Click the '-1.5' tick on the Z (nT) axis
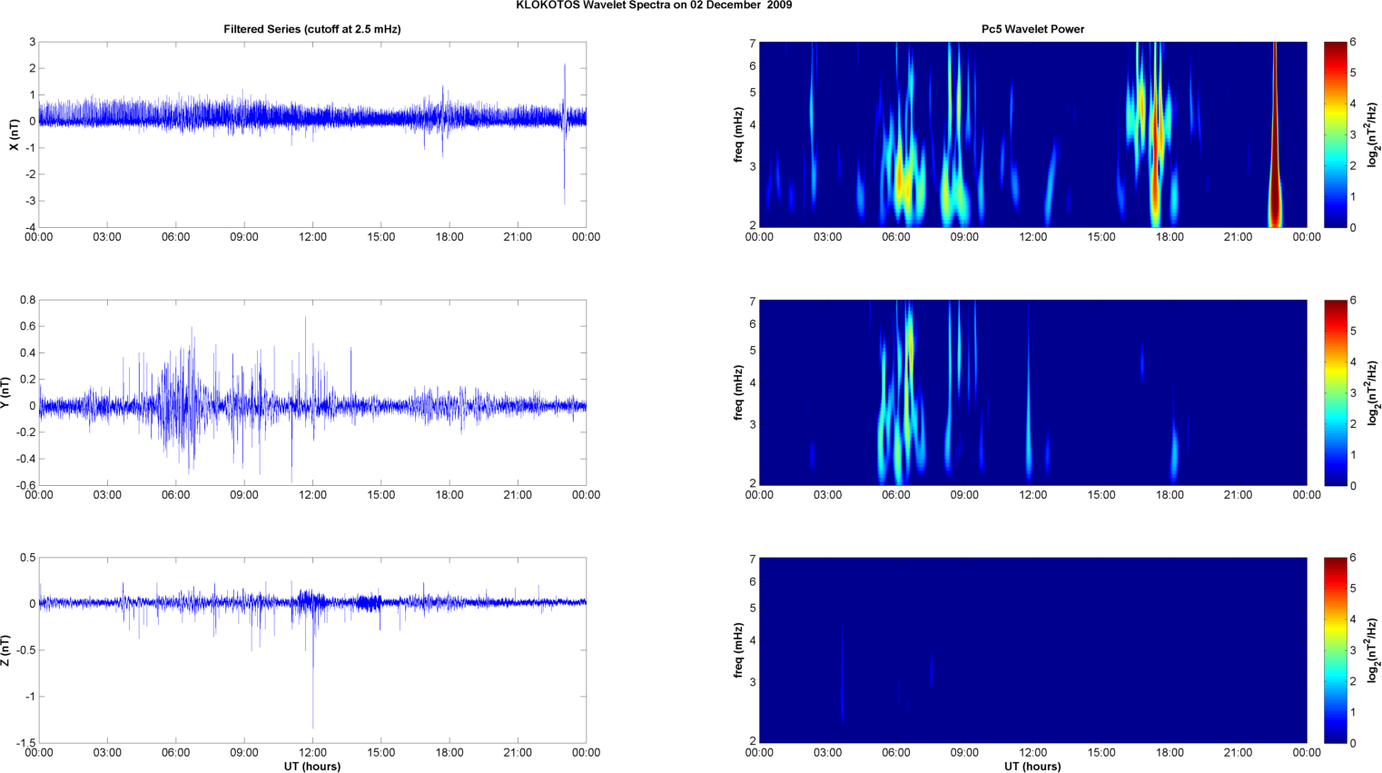This screenshot has width=1382, height=773. point(25,743)
